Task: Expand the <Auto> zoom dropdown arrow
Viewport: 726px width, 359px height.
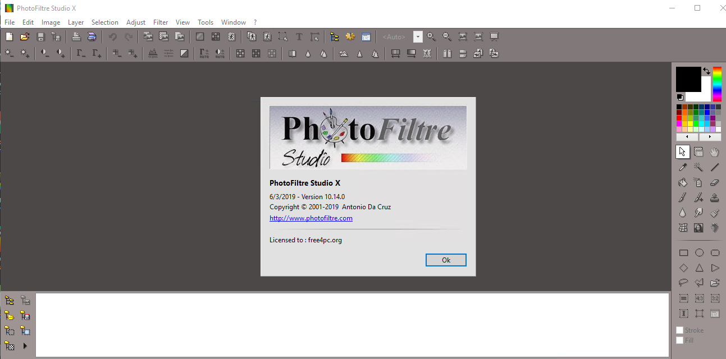Action: coord(418,36)
